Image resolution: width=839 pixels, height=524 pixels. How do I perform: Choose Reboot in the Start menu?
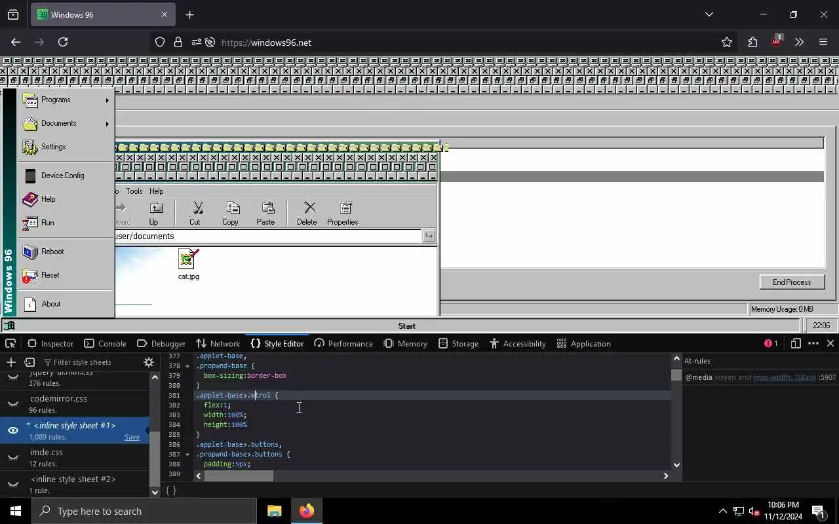click(x=66, y=252)
